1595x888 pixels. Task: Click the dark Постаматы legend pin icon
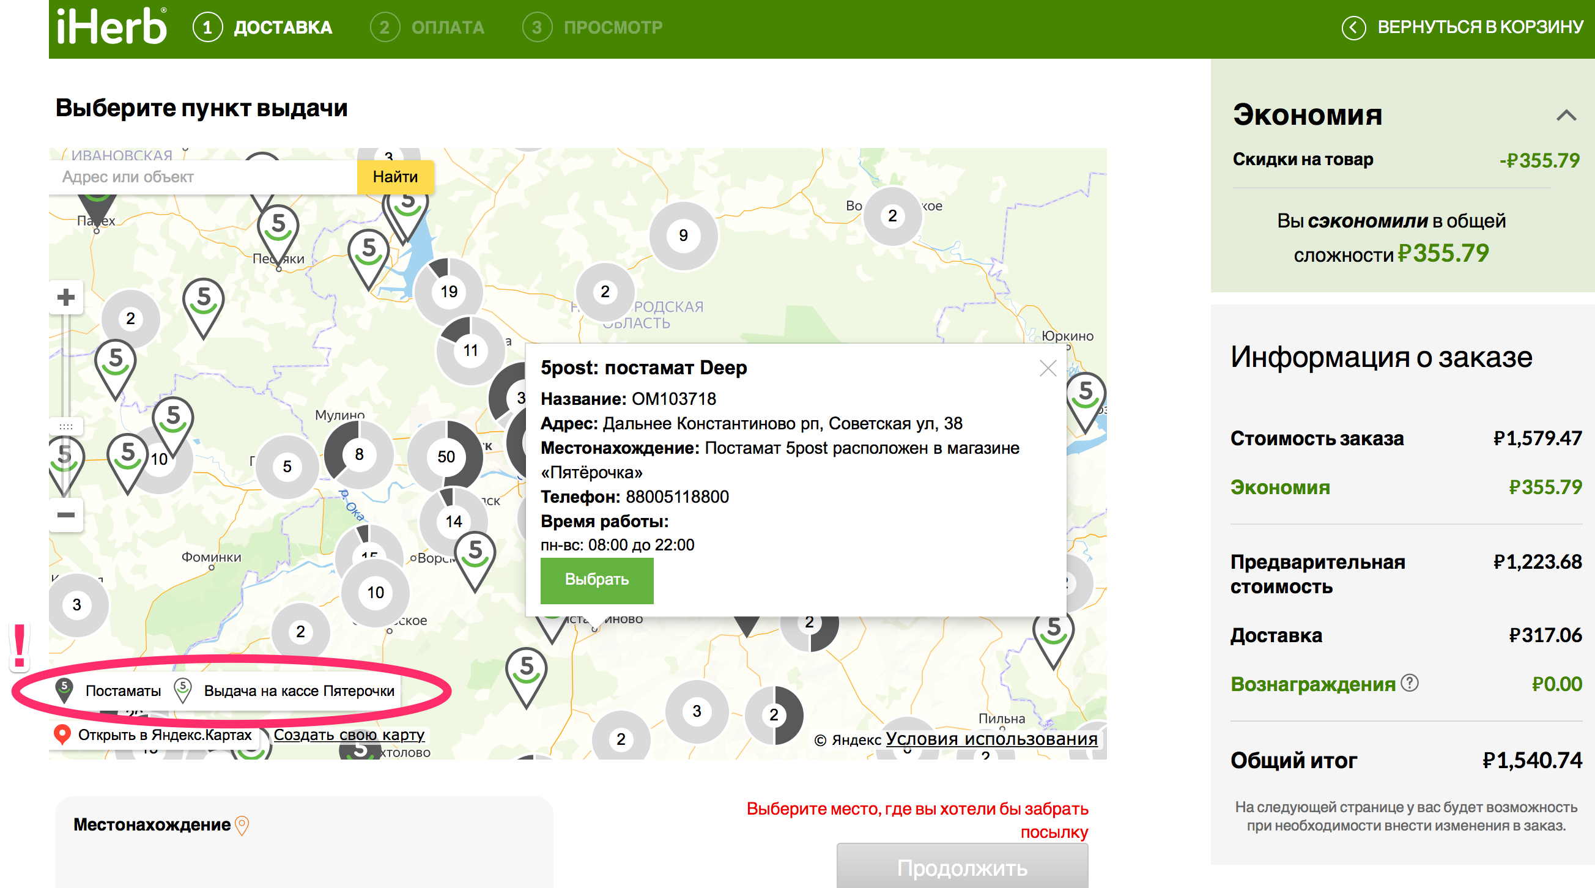[x=64, y=690]
